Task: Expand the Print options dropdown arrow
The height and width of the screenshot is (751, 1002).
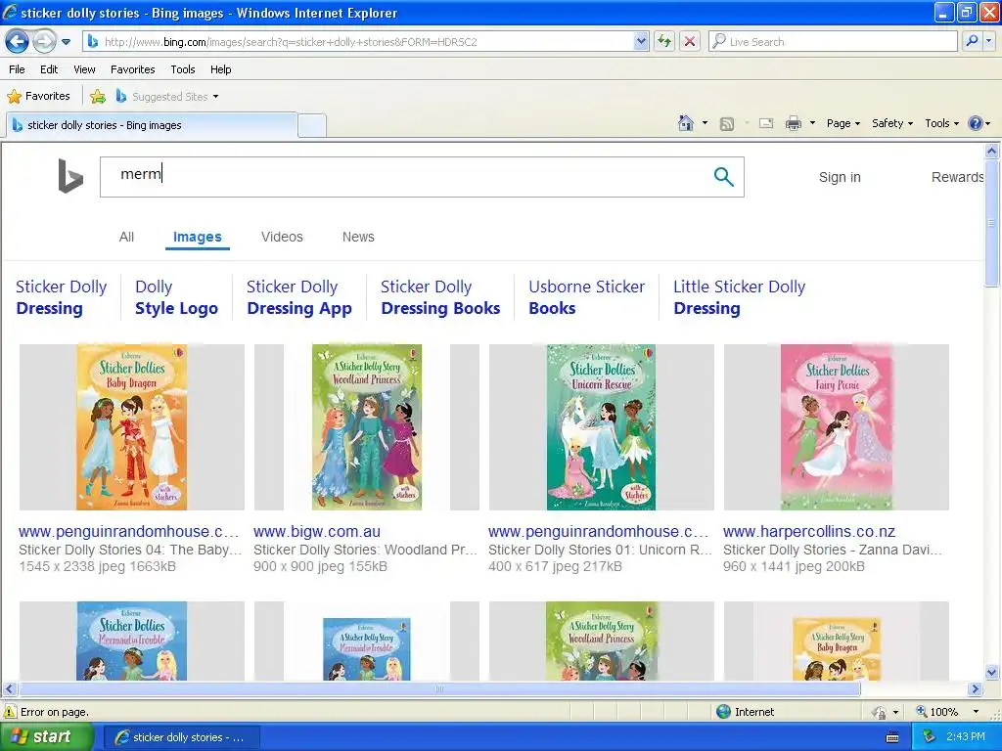Action: [812, 123]
